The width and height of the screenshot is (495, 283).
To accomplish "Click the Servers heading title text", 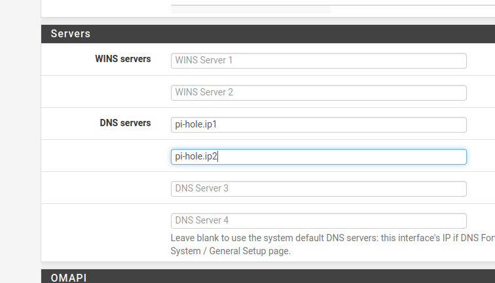I will tap(70, 34).
